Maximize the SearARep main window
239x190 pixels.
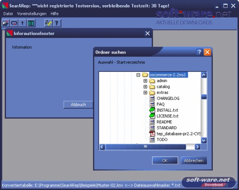point(225,6)
